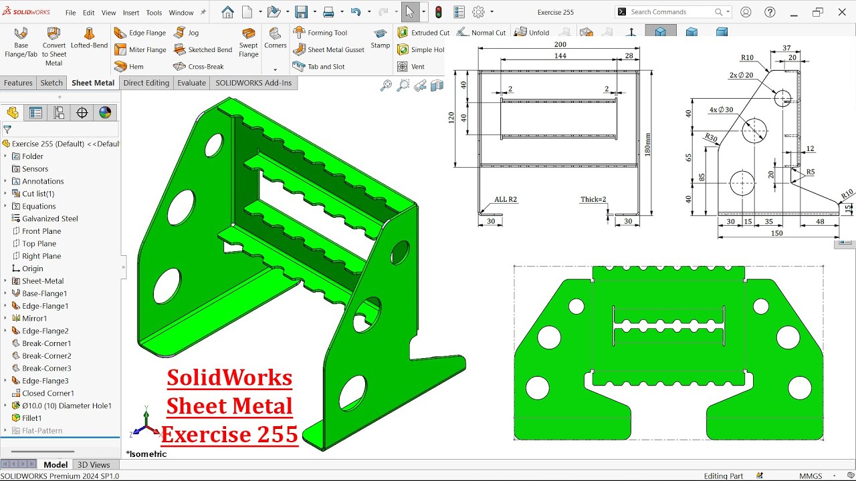Select the Tab and Slot tool
The width and height of the screenshot is (856, 481).
[x=318, y=67]
